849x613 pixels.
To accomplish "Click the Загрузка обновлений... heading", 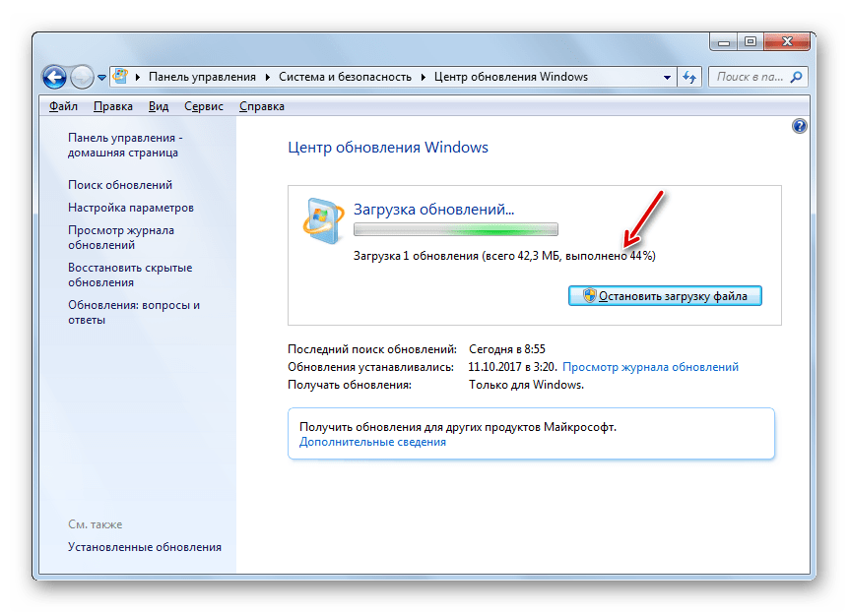I will click(433, 209).
